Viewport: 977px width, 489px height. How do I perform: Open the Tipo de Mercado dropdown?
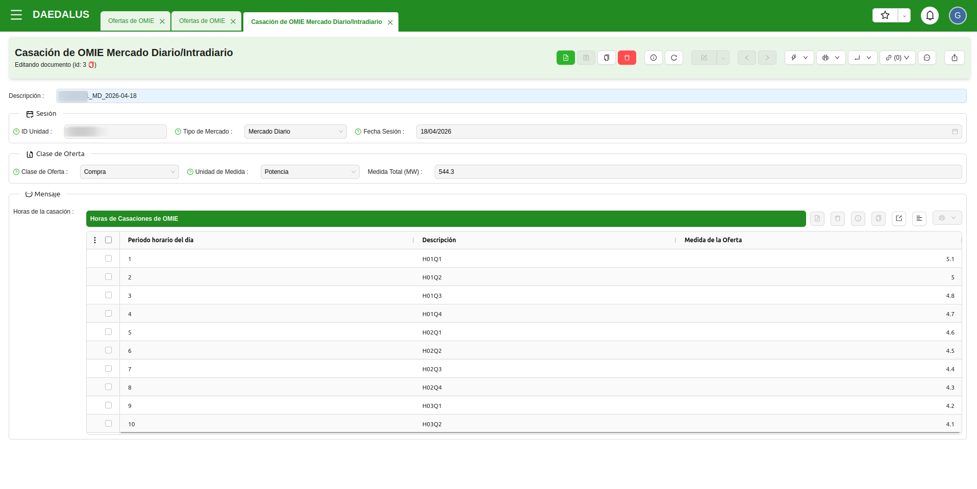295,132
